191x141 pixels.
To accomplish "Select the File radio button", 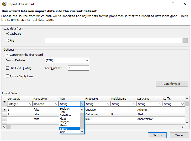I will pyautogui.click(x=7, y=41).
